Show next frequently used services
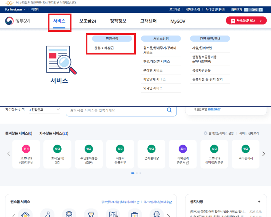This screenshot has width=271, height=217. [264, 154]
